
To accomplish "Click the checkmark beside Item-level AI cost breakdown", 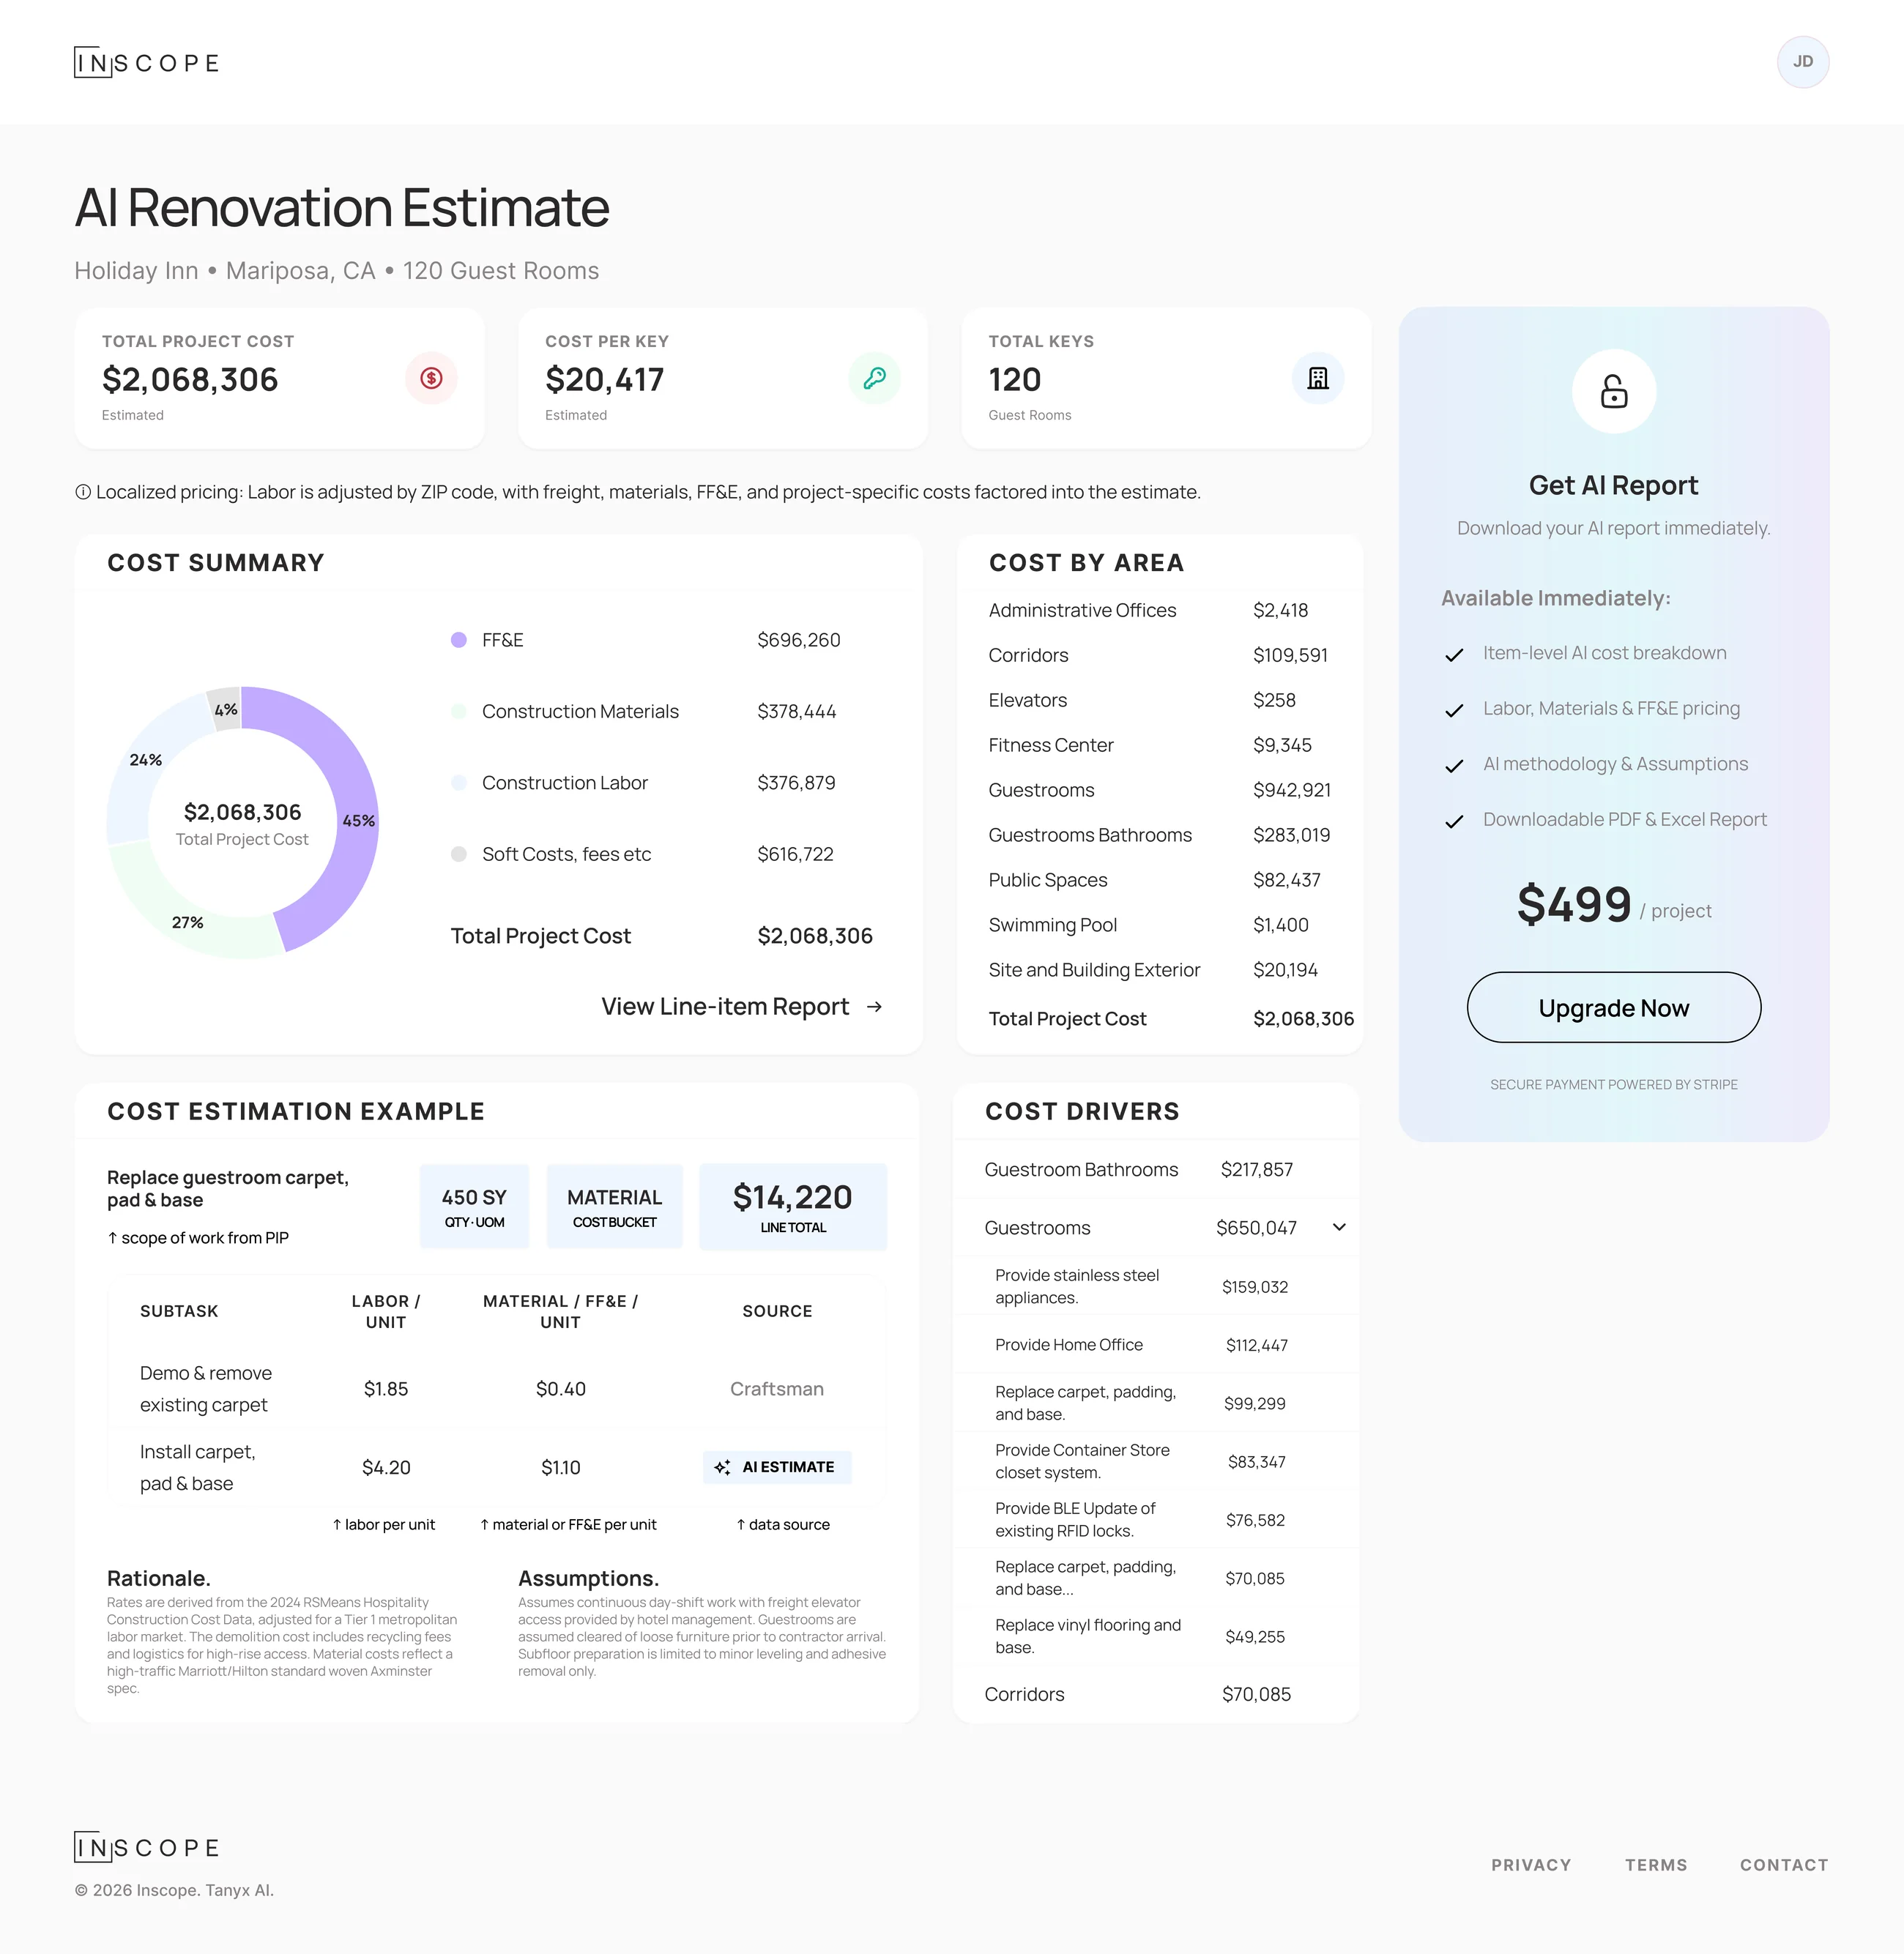I will tap(1454, 655).
